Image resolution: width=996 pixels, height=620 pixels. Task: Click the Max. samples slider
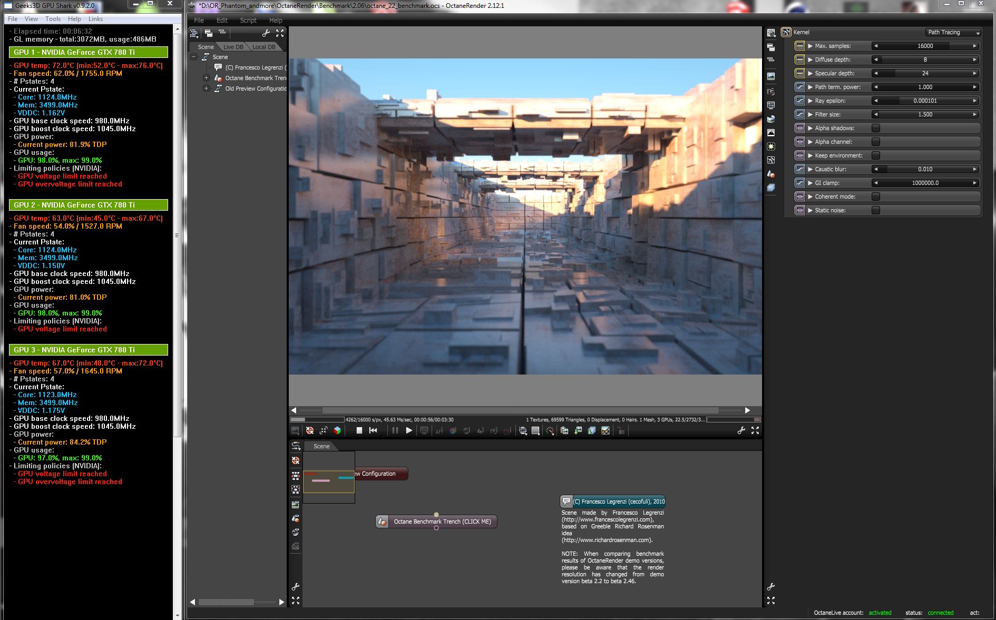(x=925, y=46)
